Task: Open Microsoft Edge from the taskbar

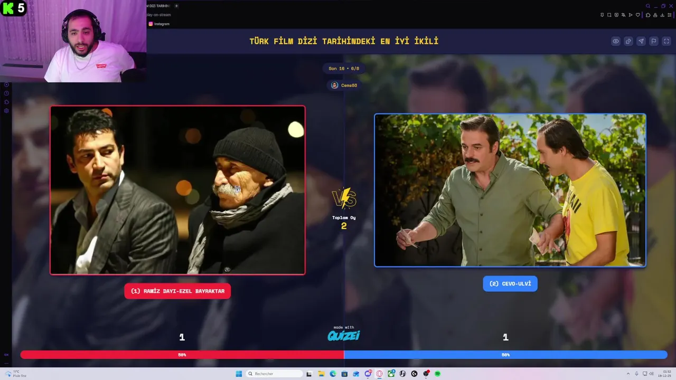Action: tap(333, 374)
